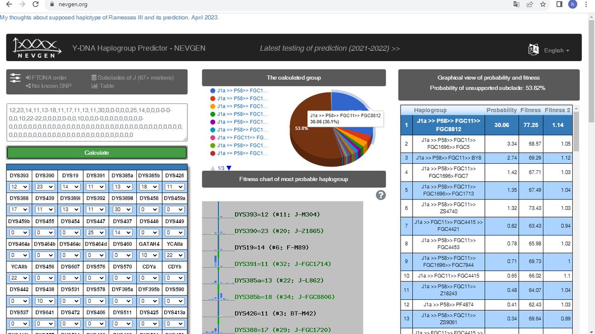
Task: Open the English language dropdown
Action: click(556, 50)
